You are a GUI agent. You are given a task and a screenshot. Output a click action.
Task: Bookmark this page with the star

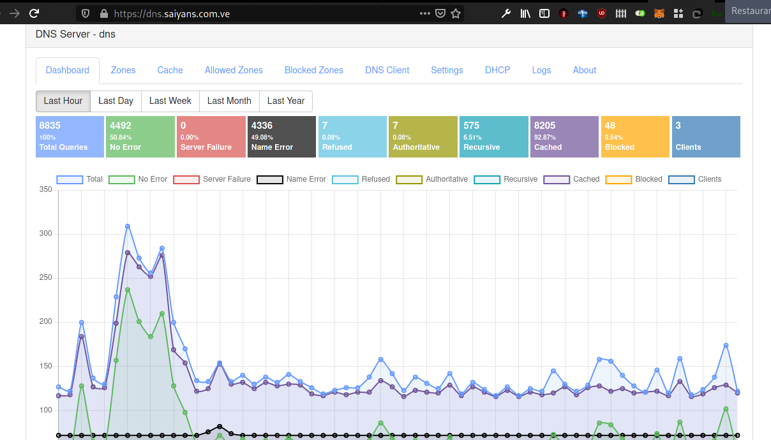(456, 13)
